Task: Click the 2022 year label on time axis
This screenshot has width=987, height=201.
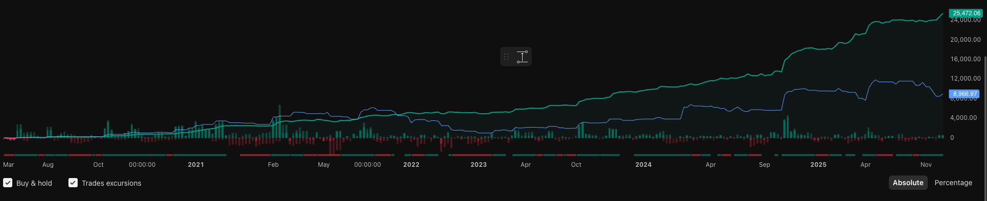Action: point(411,165)
